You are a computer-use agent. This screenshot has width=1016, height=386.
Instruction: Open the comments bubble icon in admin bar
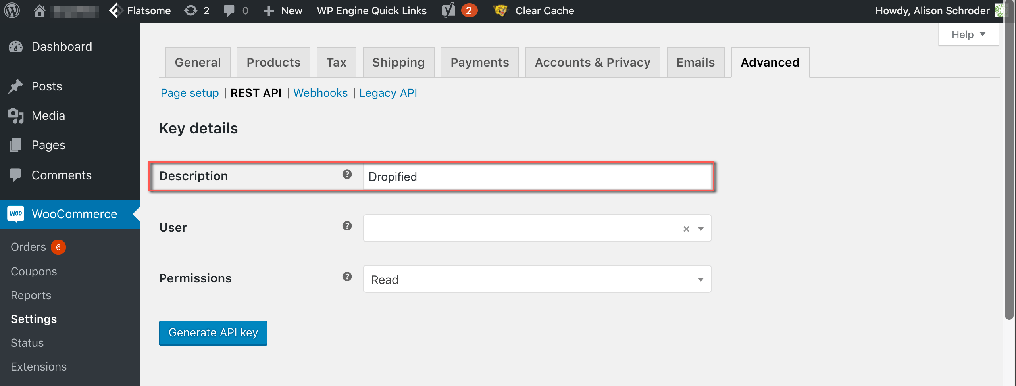tap(229, 11)
